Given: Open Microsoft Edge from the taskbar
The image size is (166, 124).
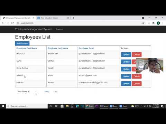Looking at the screenshot, I should tap(77, 106).
